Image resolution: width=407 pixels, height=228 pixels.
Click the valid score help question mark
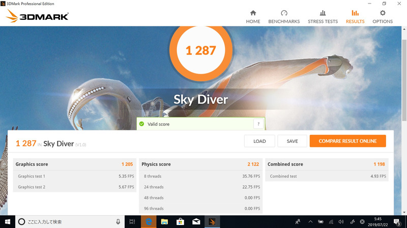pyautogui.click(x=258, y=124)
